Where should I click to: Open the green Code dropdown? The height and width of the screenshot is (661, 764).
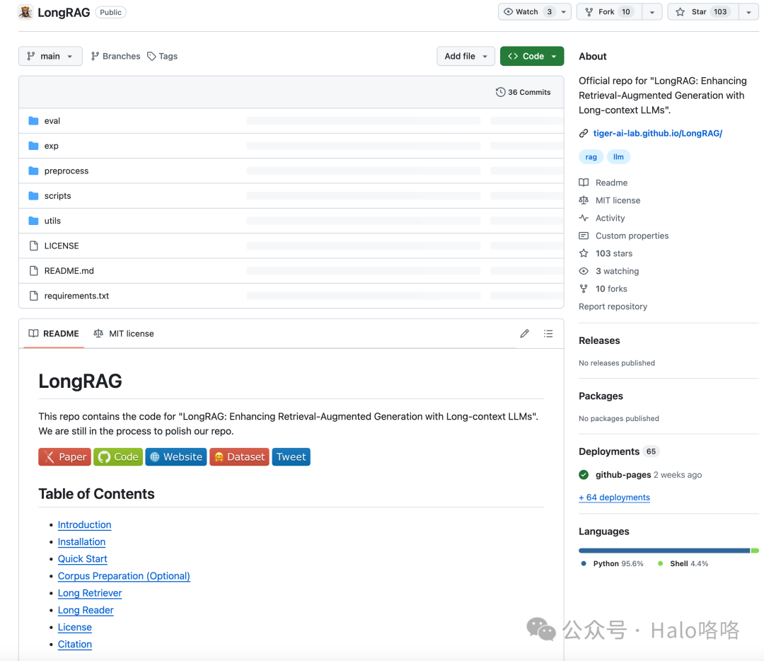click(532, 57)
